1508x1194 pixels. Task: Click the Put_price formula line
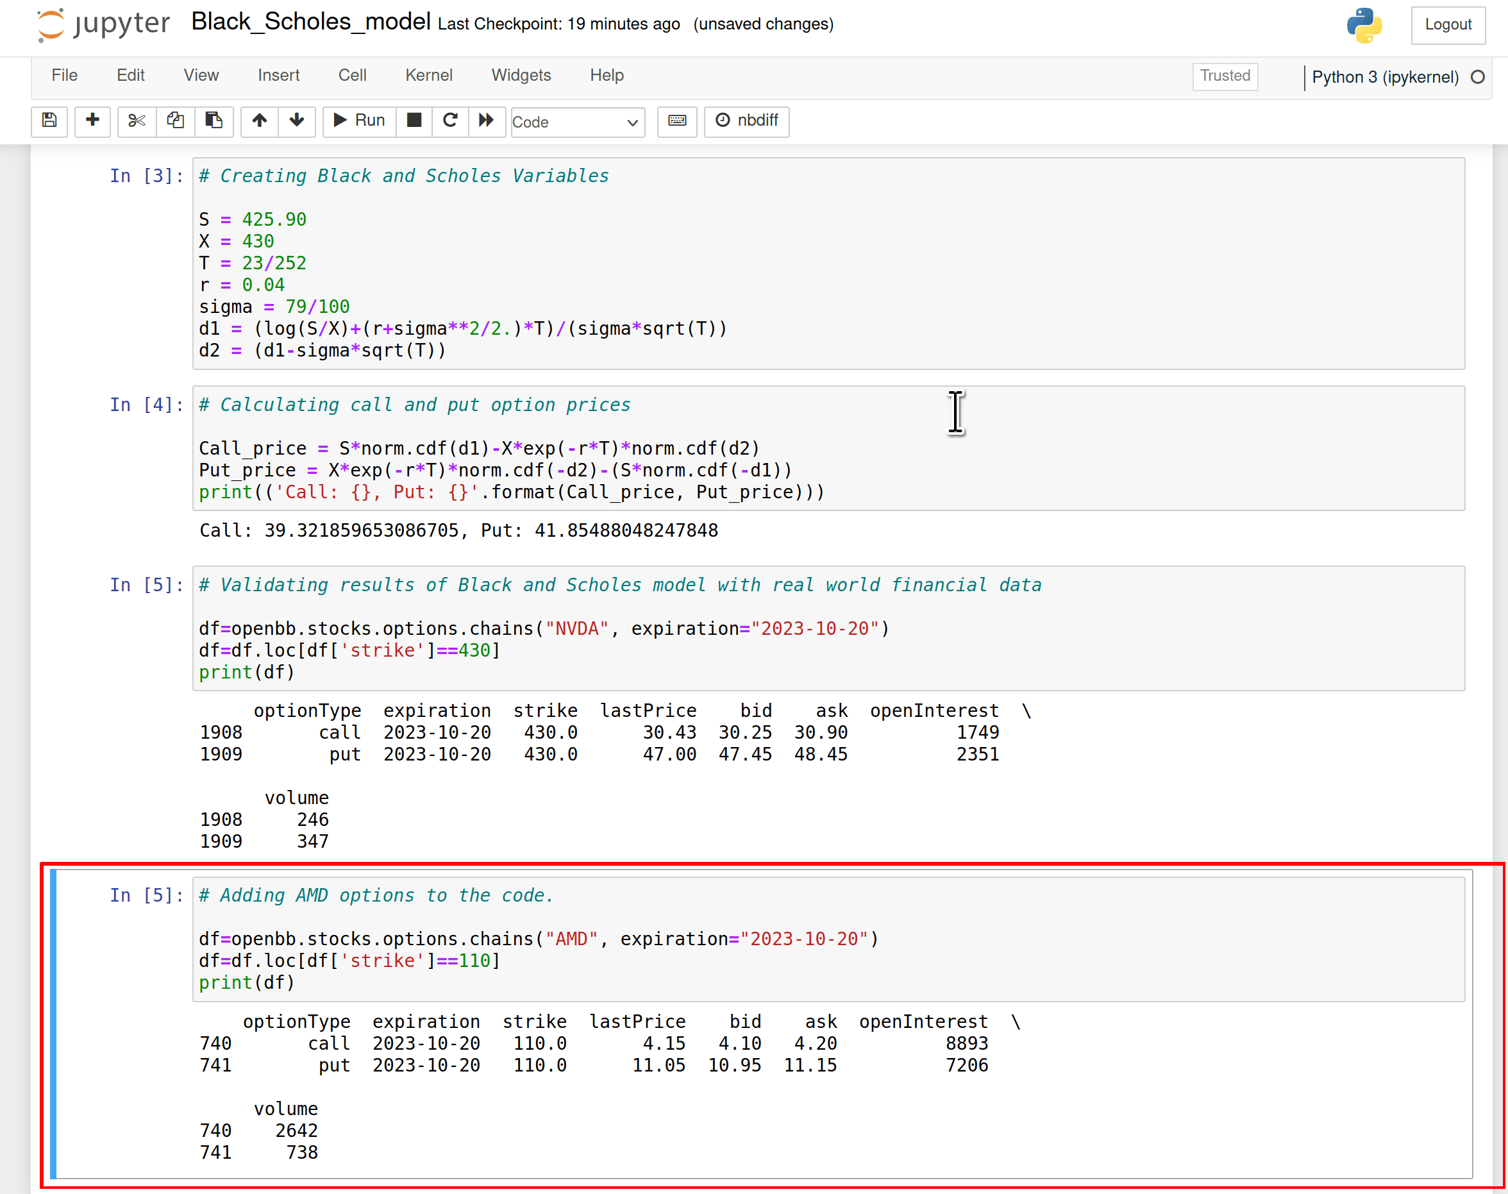coord(496,471)
